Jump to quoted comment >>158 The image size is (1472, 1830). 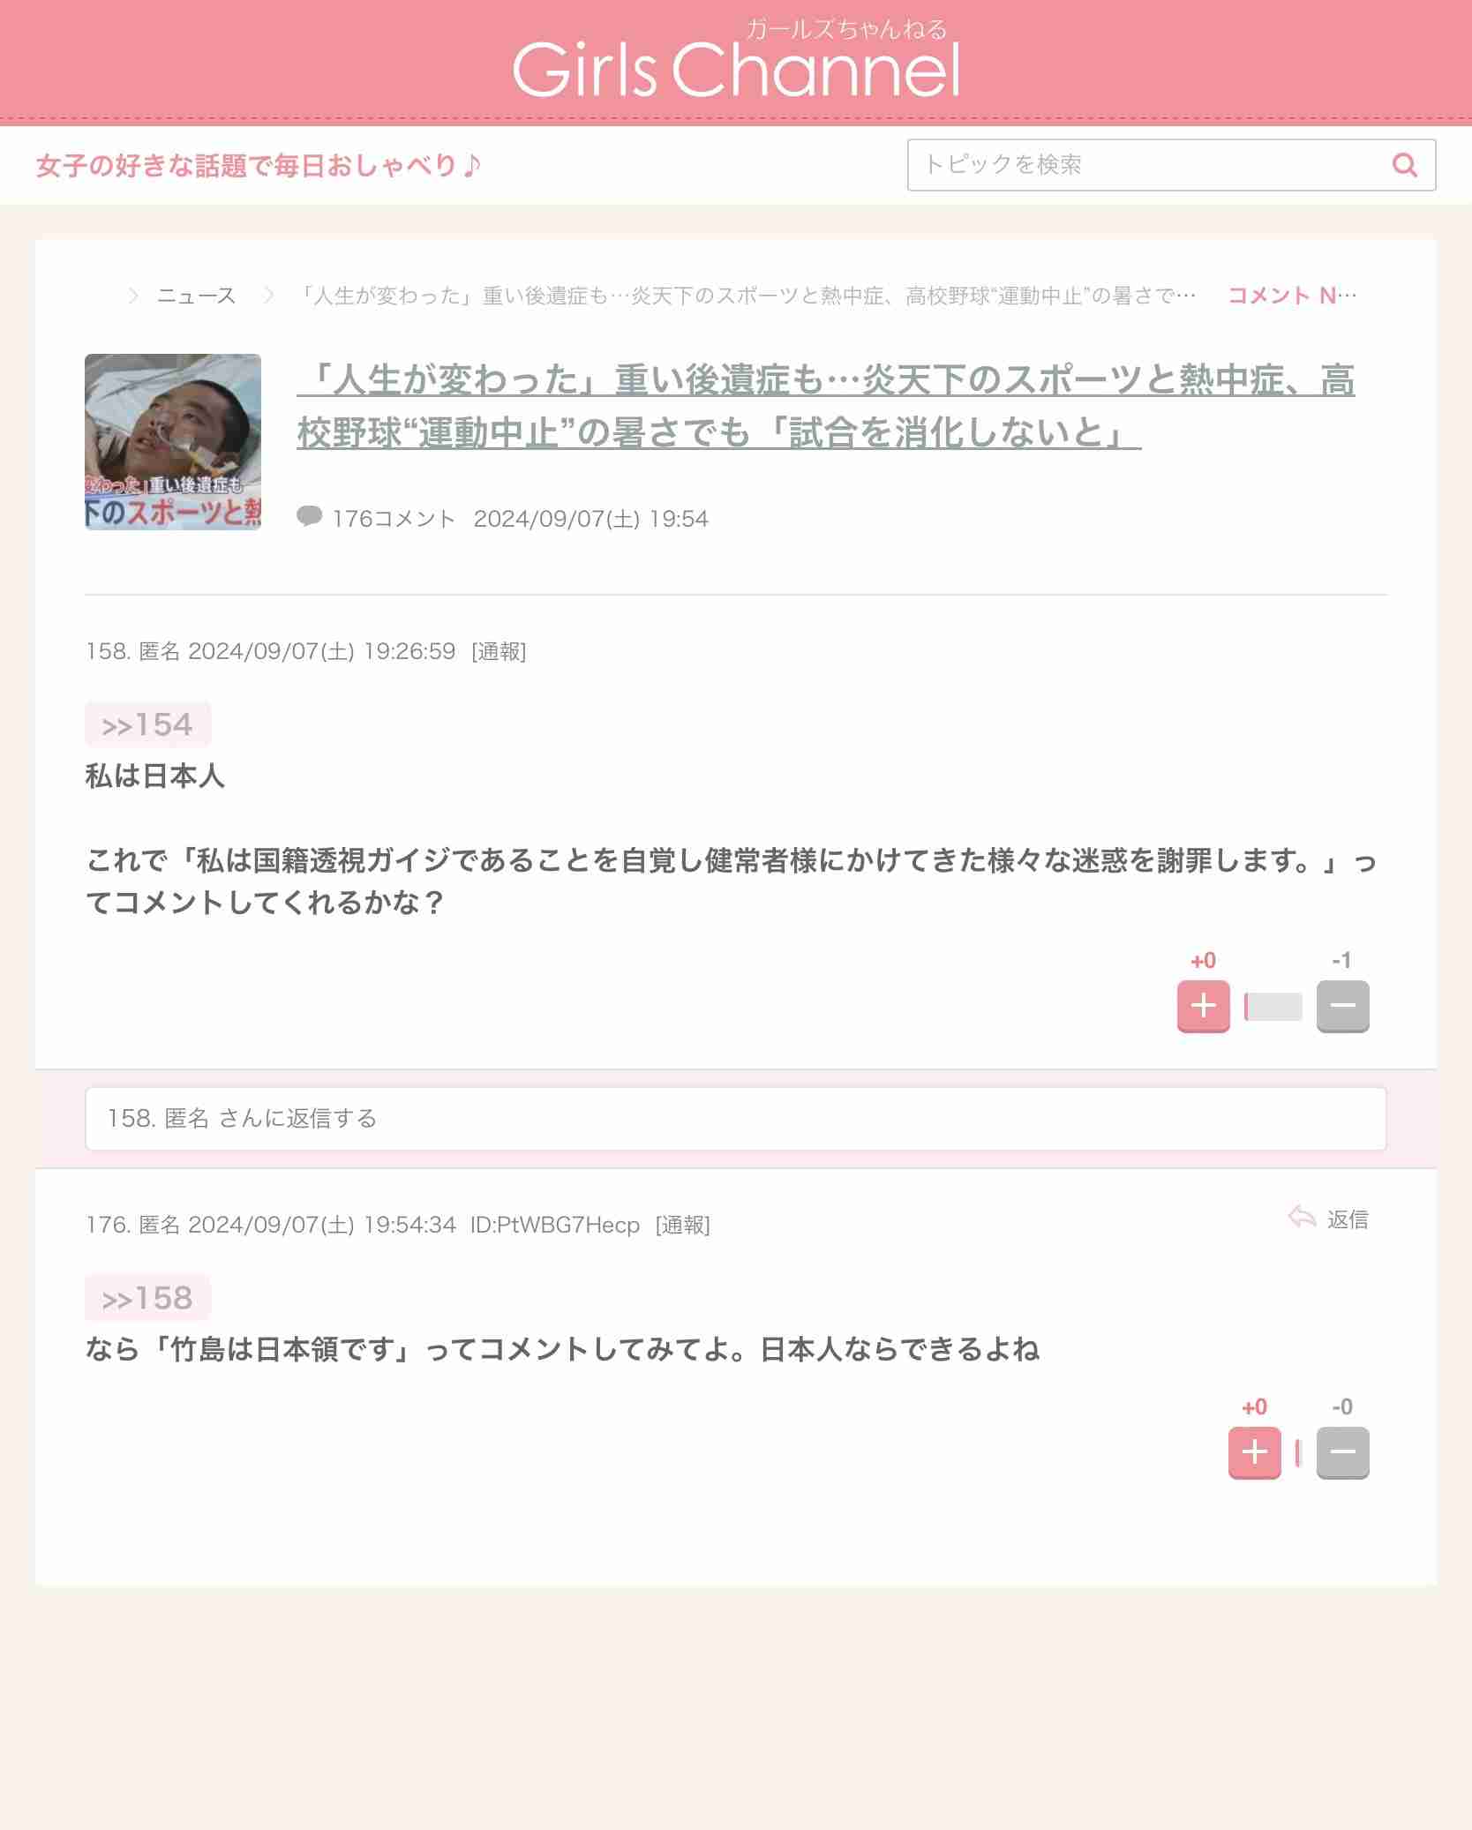(147, 1298)
